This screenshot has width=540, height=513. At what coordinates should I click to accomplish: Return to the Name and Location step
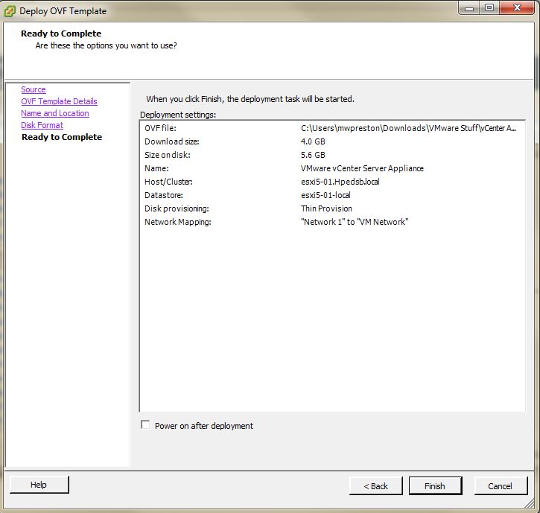[x=55, y=113]
